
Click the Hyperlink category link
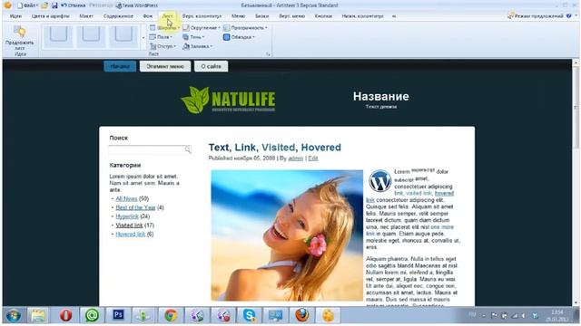click(127, 216)
